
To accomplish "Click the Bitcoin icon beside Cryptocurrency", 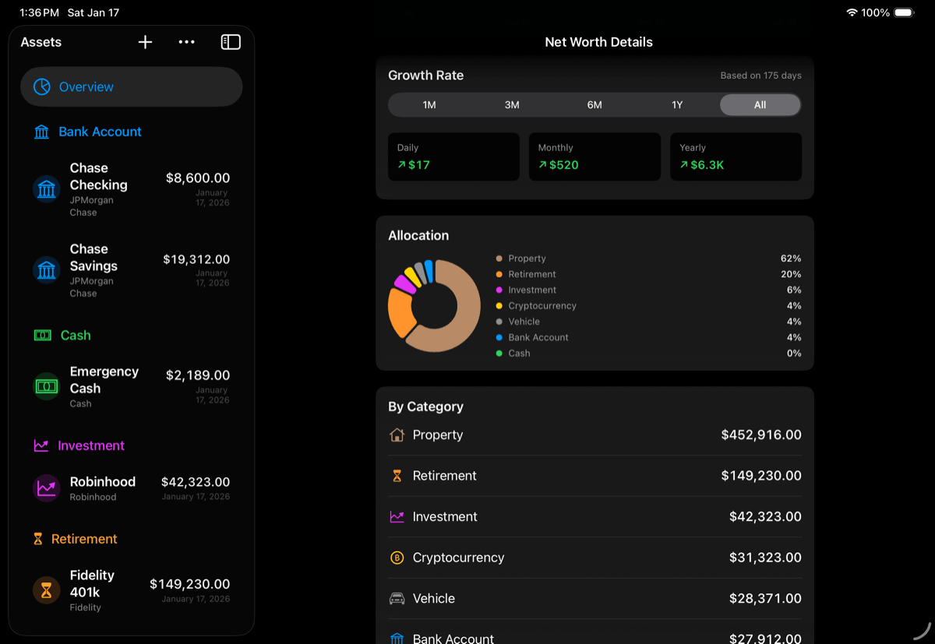I will (x=398, y=558).
